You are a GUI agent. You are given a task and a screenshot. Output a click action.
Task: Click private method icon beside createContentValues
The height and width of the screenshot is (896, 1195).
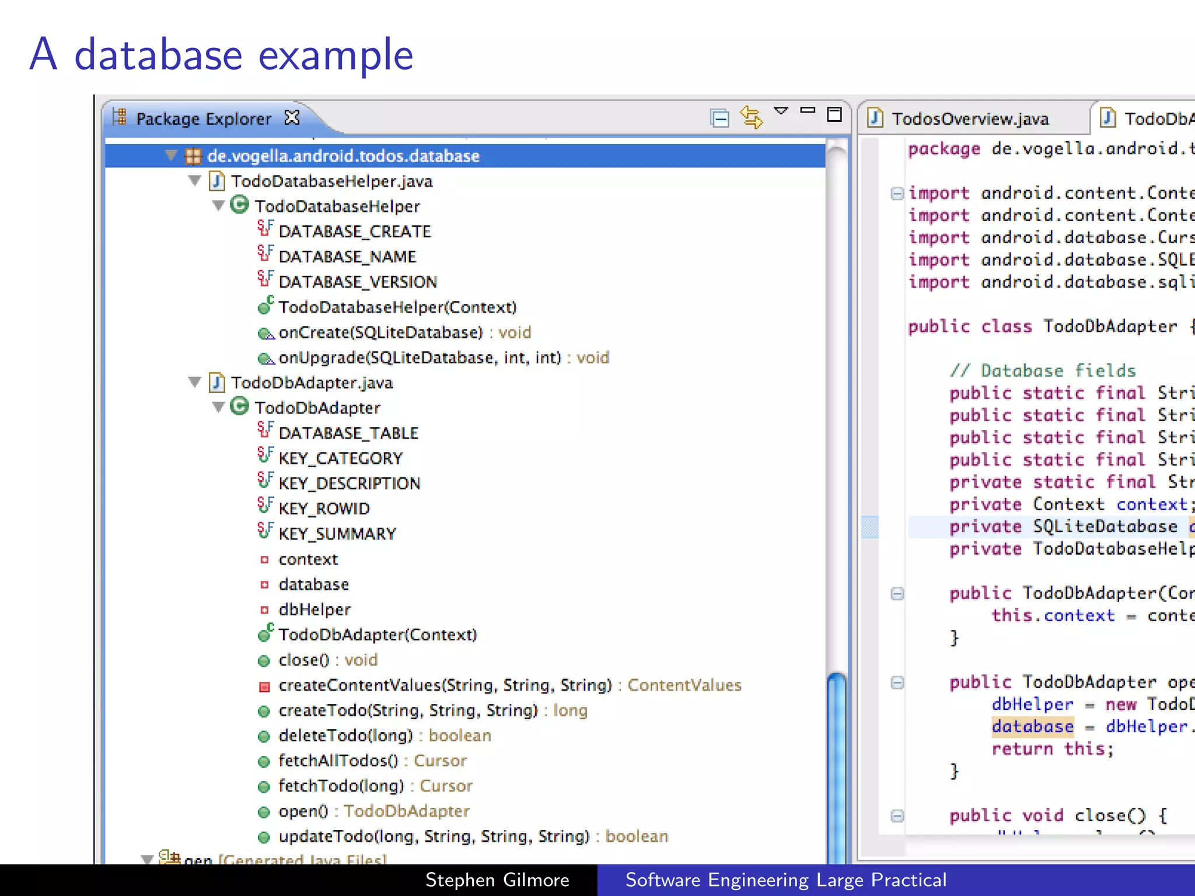pyautogui.click(x=264, y=687)
